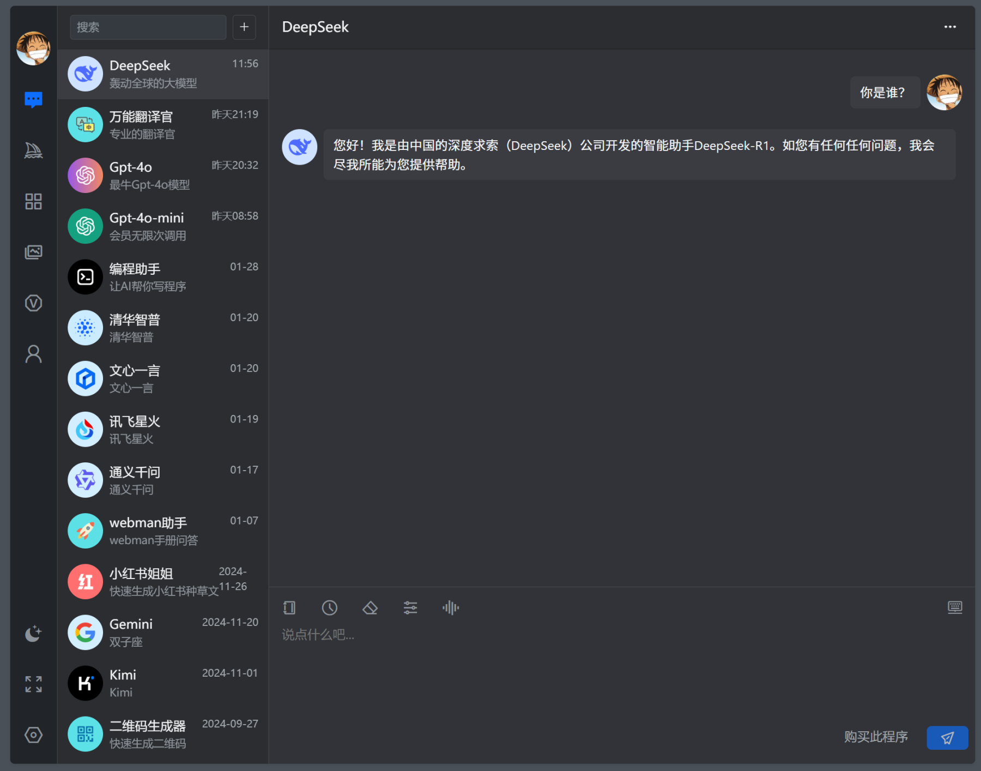Select the 万能翻译官 conversation
The height and width of the screenshot is (771, 981).
pos(163,125)
